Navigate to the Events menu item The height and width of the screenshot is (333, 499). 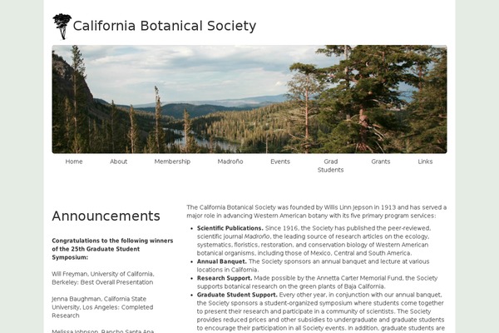point(280,162)
